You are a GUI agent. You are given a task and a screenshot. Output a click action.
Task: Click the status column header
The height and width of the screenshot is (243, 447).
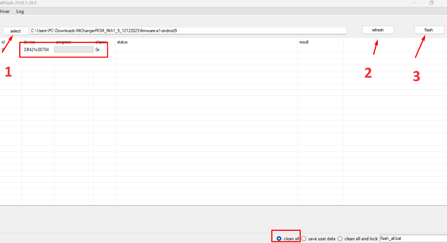pyautogui.click(x=122, y=42)
